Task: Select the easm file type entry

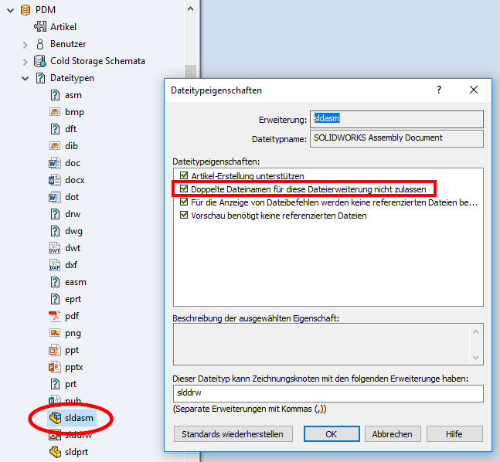Action: [x=76, y=282]
